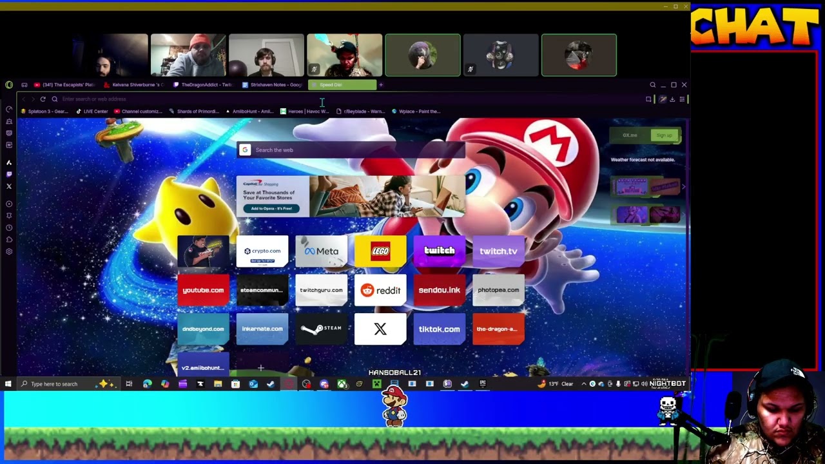Image resolution: width=825 pixels, height=464 pixels.
Task: Open X from the Opera sidebar
Action: 9,186
